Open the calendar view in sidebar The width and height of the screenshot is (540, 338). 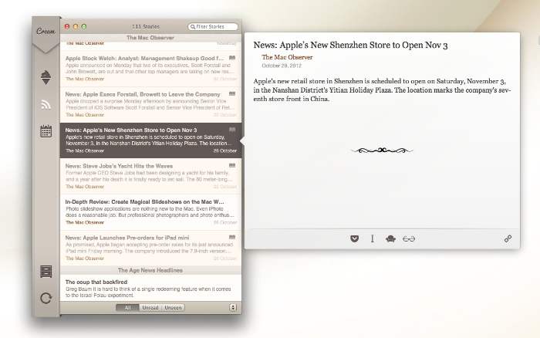click(46, 131)
